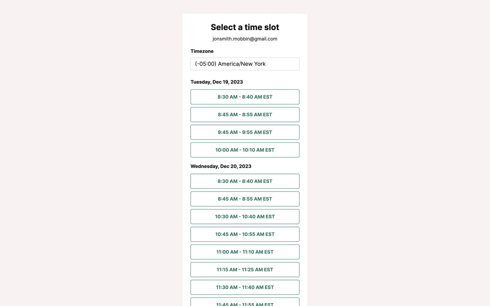This screenshot has height=306, width=490.
Task: Click the 11:00 AM - 11:10 AM EST slot
Action: click(x=245, y=252)
